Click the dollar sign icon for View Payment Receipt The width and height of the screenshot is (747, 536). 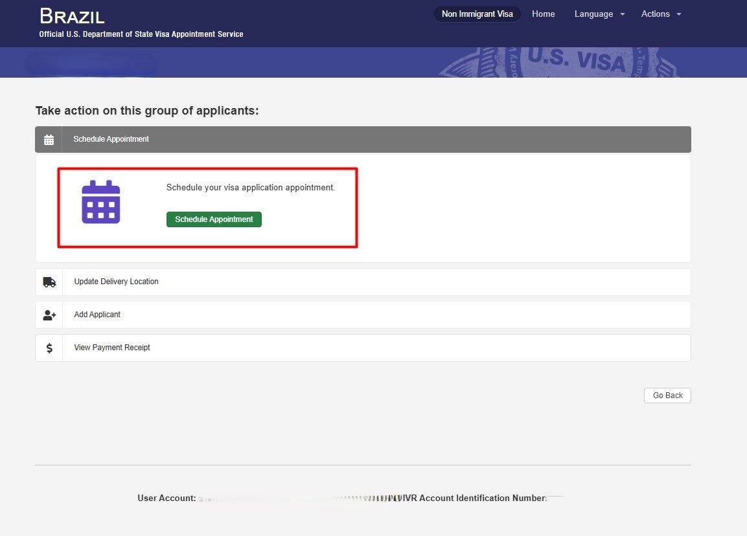pos(49,348)
